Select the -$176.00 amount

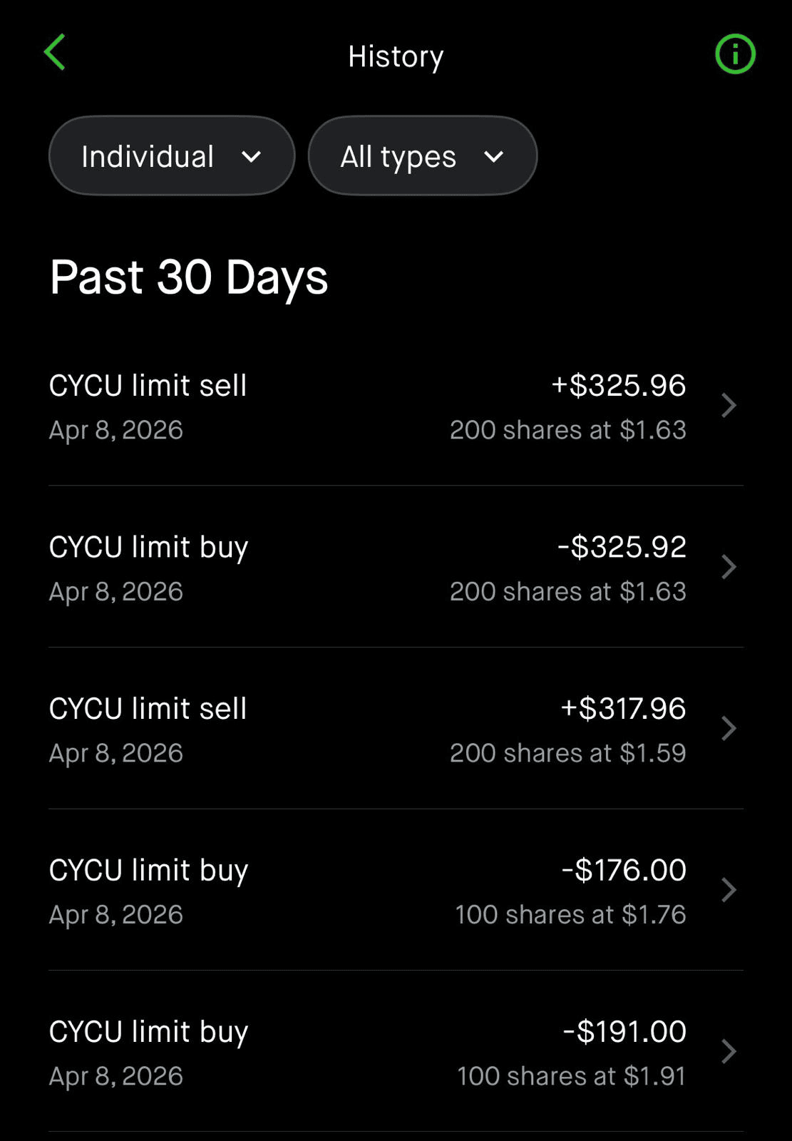pos(624,870)
